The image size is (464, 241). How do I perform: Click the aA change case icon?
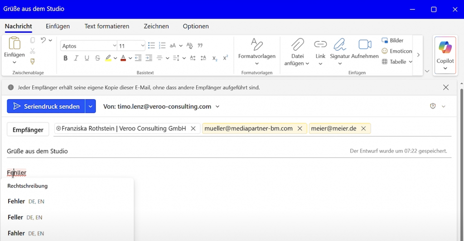[x=173, y=46]
